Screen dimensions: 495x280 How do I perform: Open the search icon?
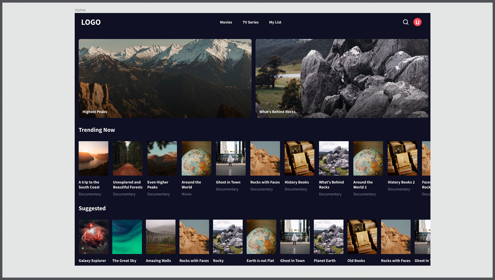pyautogui.click(x=406, y=22)
